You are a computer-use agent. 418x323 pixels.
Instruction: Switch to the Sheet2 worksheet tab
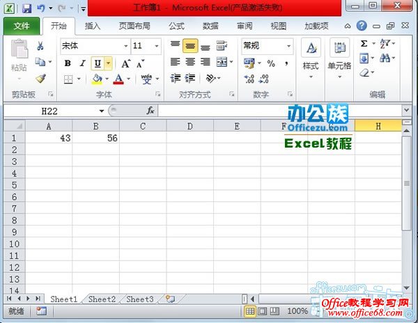tap(102, 299)
